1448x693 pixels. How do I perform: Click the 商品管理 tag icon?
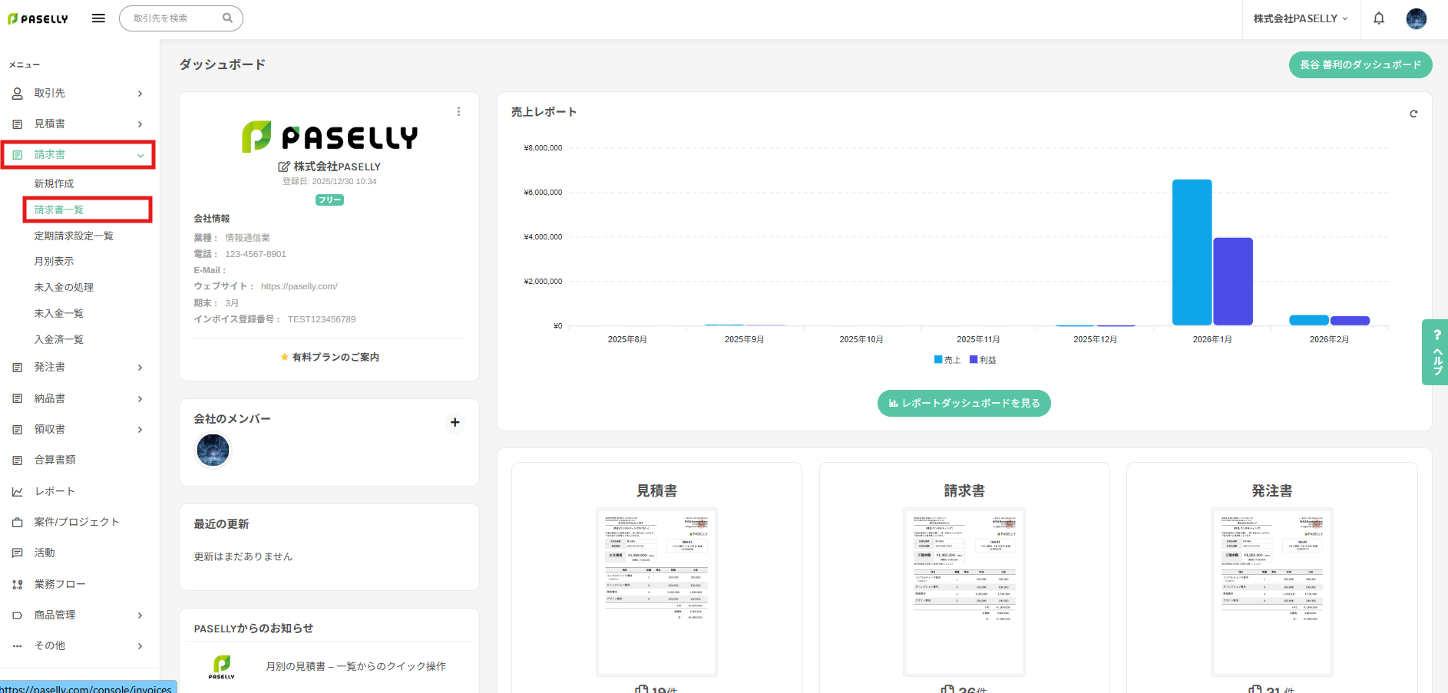[x=17, y=615]
